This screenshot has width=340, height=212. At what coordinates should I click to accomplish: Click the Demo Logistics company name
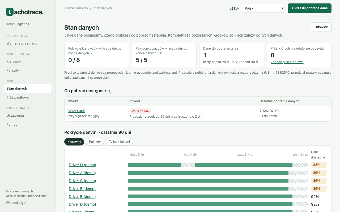click(17, 24)
